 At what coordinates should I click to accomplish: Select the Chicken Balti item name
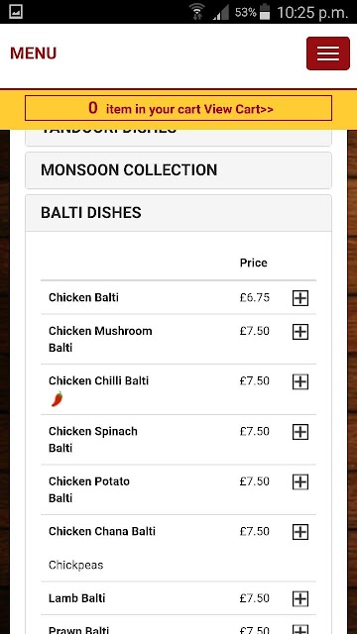pos(83,297)
